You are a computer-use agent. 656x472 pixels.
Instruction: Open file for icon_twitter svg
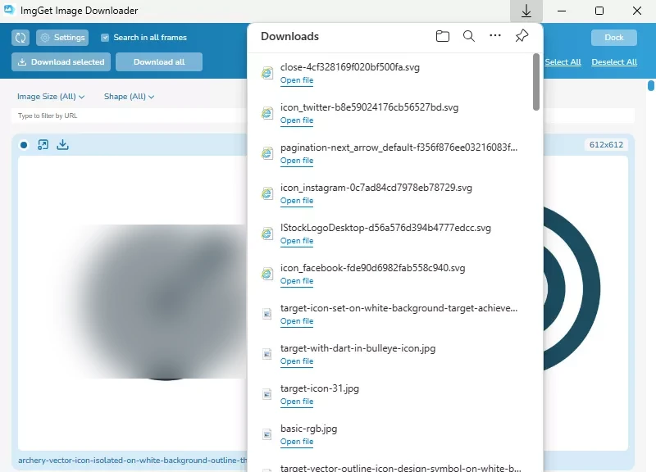[x=297, y=120]
